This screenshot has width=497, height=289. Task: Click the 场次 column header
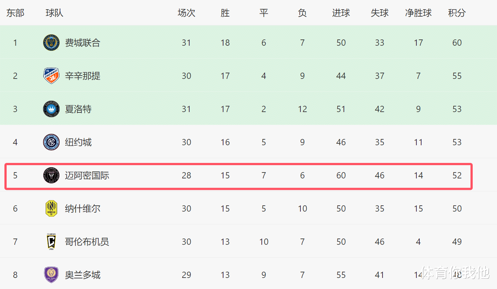coord(186,13)
